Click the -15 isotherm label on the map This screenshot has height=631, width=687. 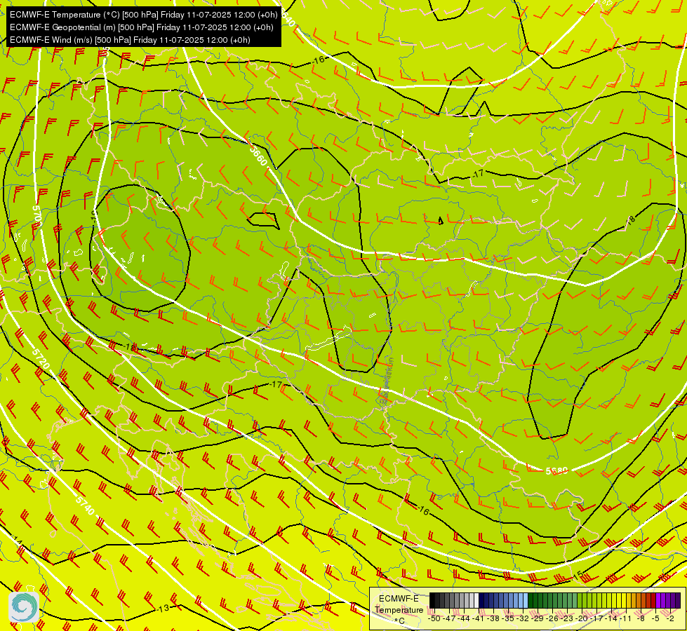coord(578,574)
